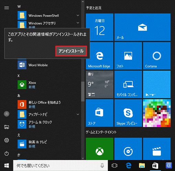The height and width of the screenshot is (171, 175).
Task: Click the Word Mobile label text
Action: pos(38,65)
